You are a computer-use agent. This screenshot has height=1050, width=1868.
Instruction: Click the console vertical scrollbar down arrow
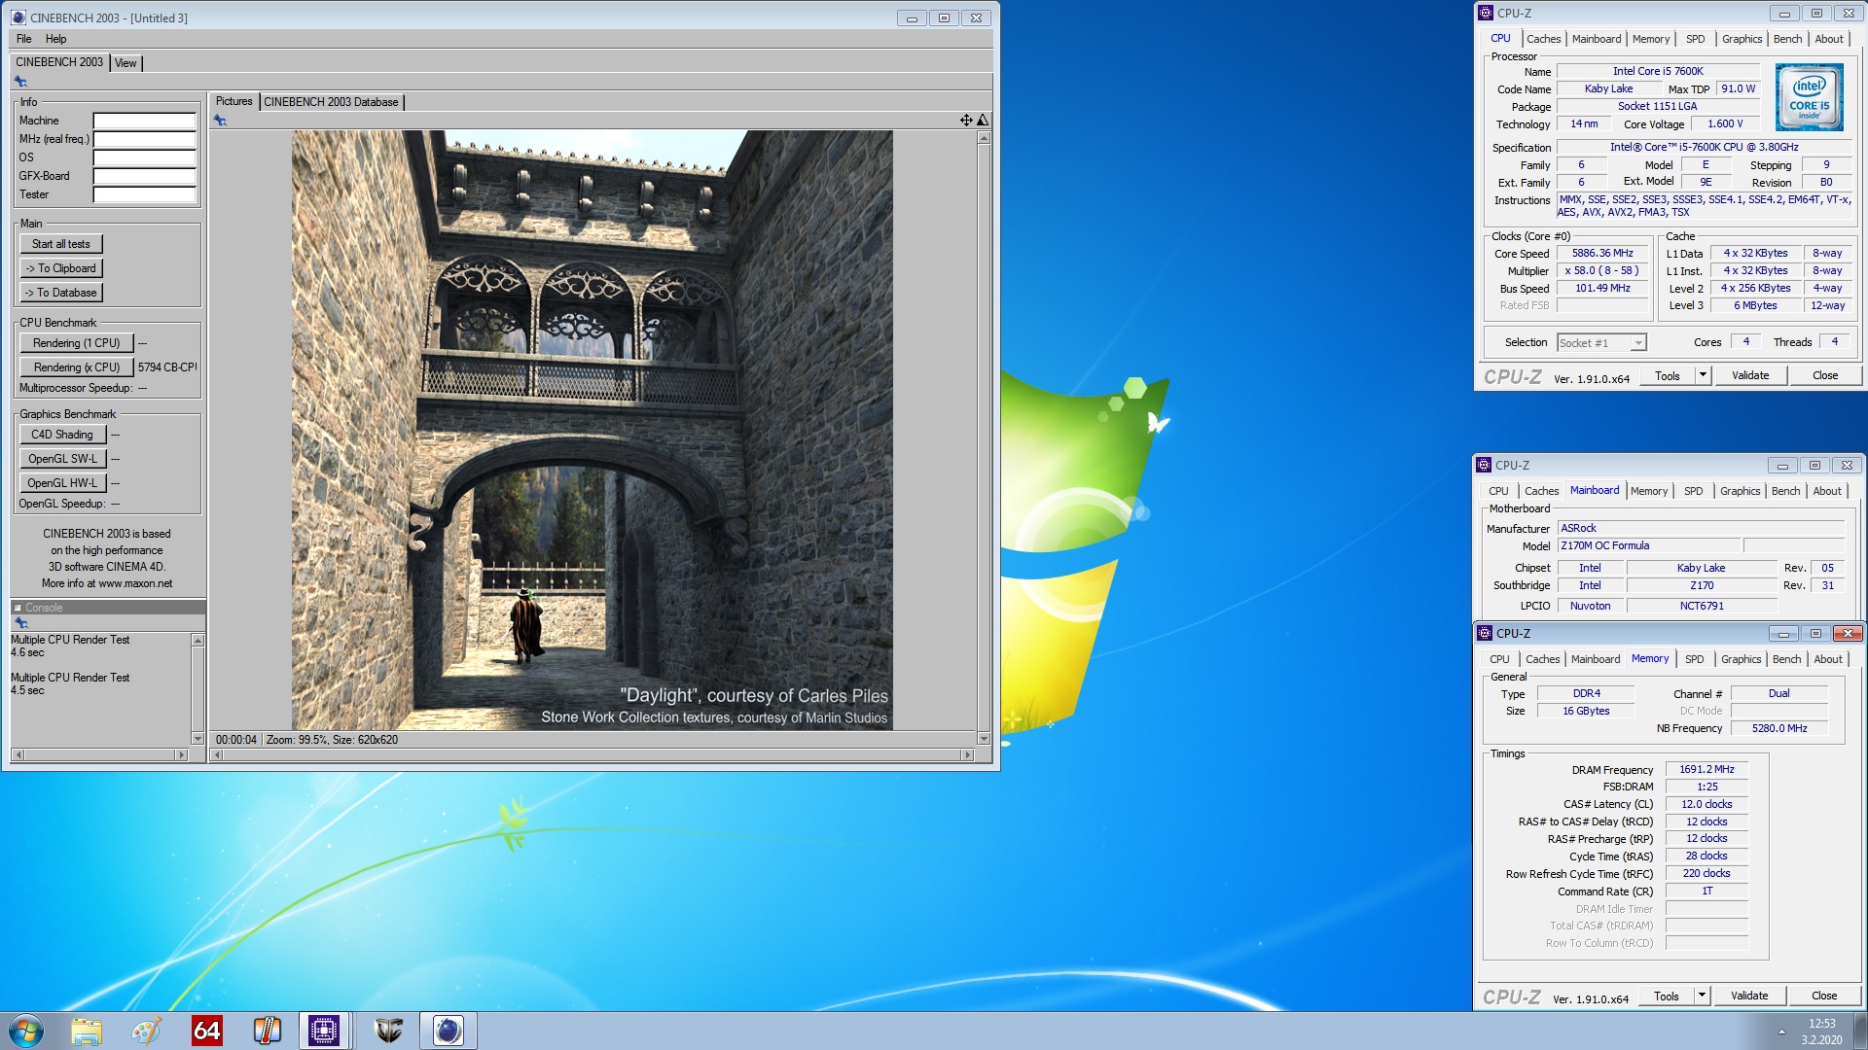pyautogui.click(x=198, y=739)
